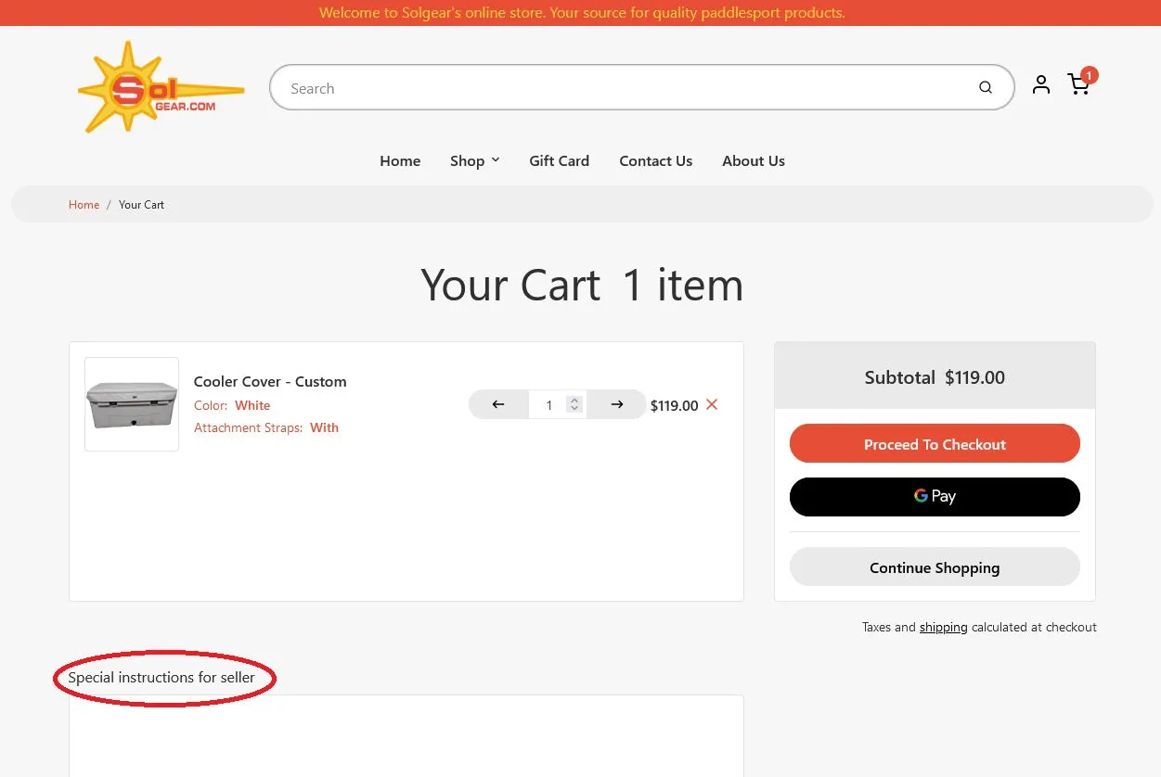Click the 'Your Cart 1 item' heading
The image size is (1161, 777).
pos(582,285)
